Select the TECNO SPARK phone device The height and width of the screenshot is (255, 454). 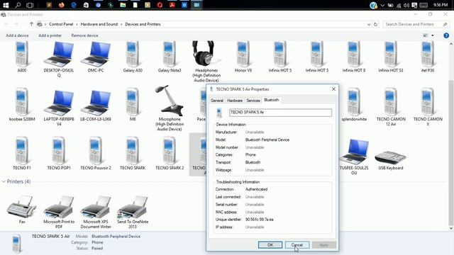coord(133,153)
